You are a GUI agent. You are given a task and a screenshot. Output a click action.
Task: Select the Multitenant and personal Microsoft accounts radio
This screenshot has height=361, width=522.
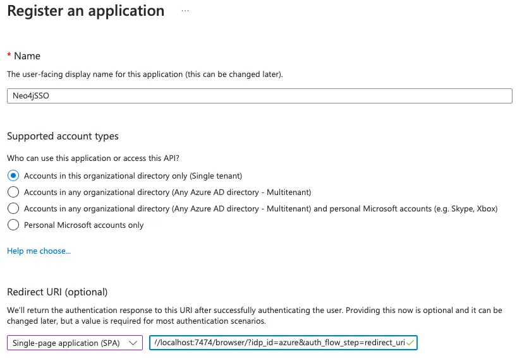point(13,208)
